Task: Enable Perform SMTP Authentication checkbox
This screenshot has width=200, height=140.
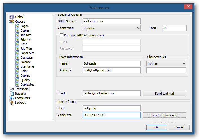Action: pos(61,35)
